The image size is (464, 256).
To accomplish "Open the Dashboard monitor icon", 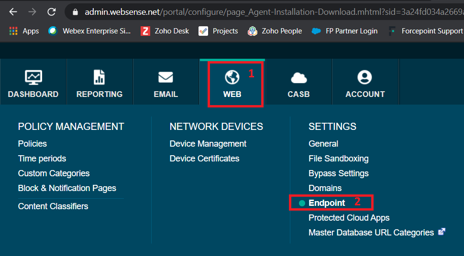I will 33,77.
